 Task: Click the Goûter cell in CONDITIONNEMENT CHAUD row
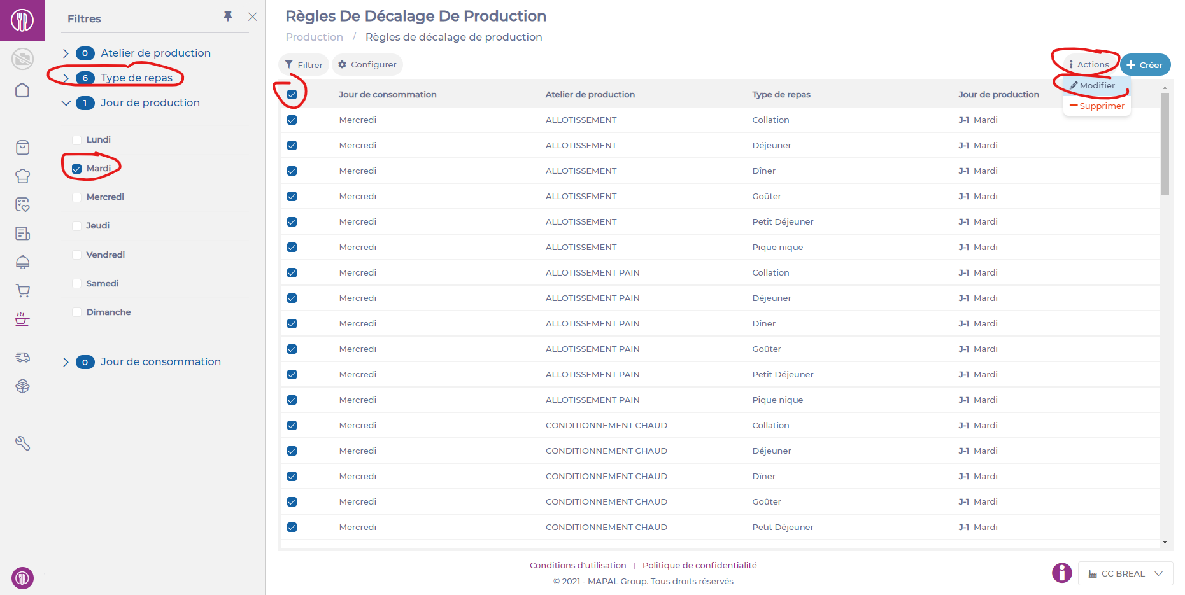[767, 501]
